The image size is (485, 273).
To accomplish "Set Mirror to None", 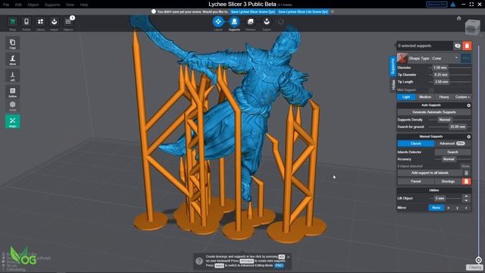I will (x=436, y=208).
